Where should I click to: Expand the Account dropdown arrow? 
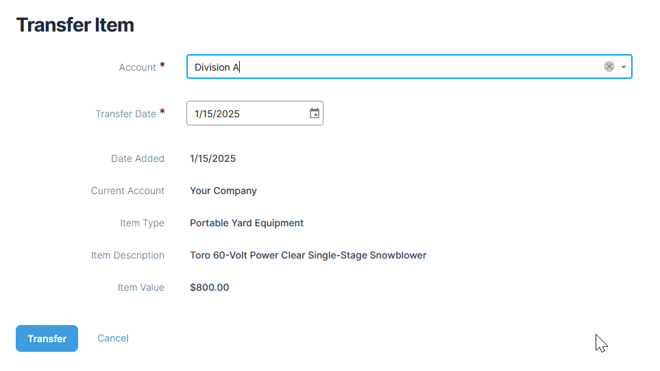click(x=624, y=67)
